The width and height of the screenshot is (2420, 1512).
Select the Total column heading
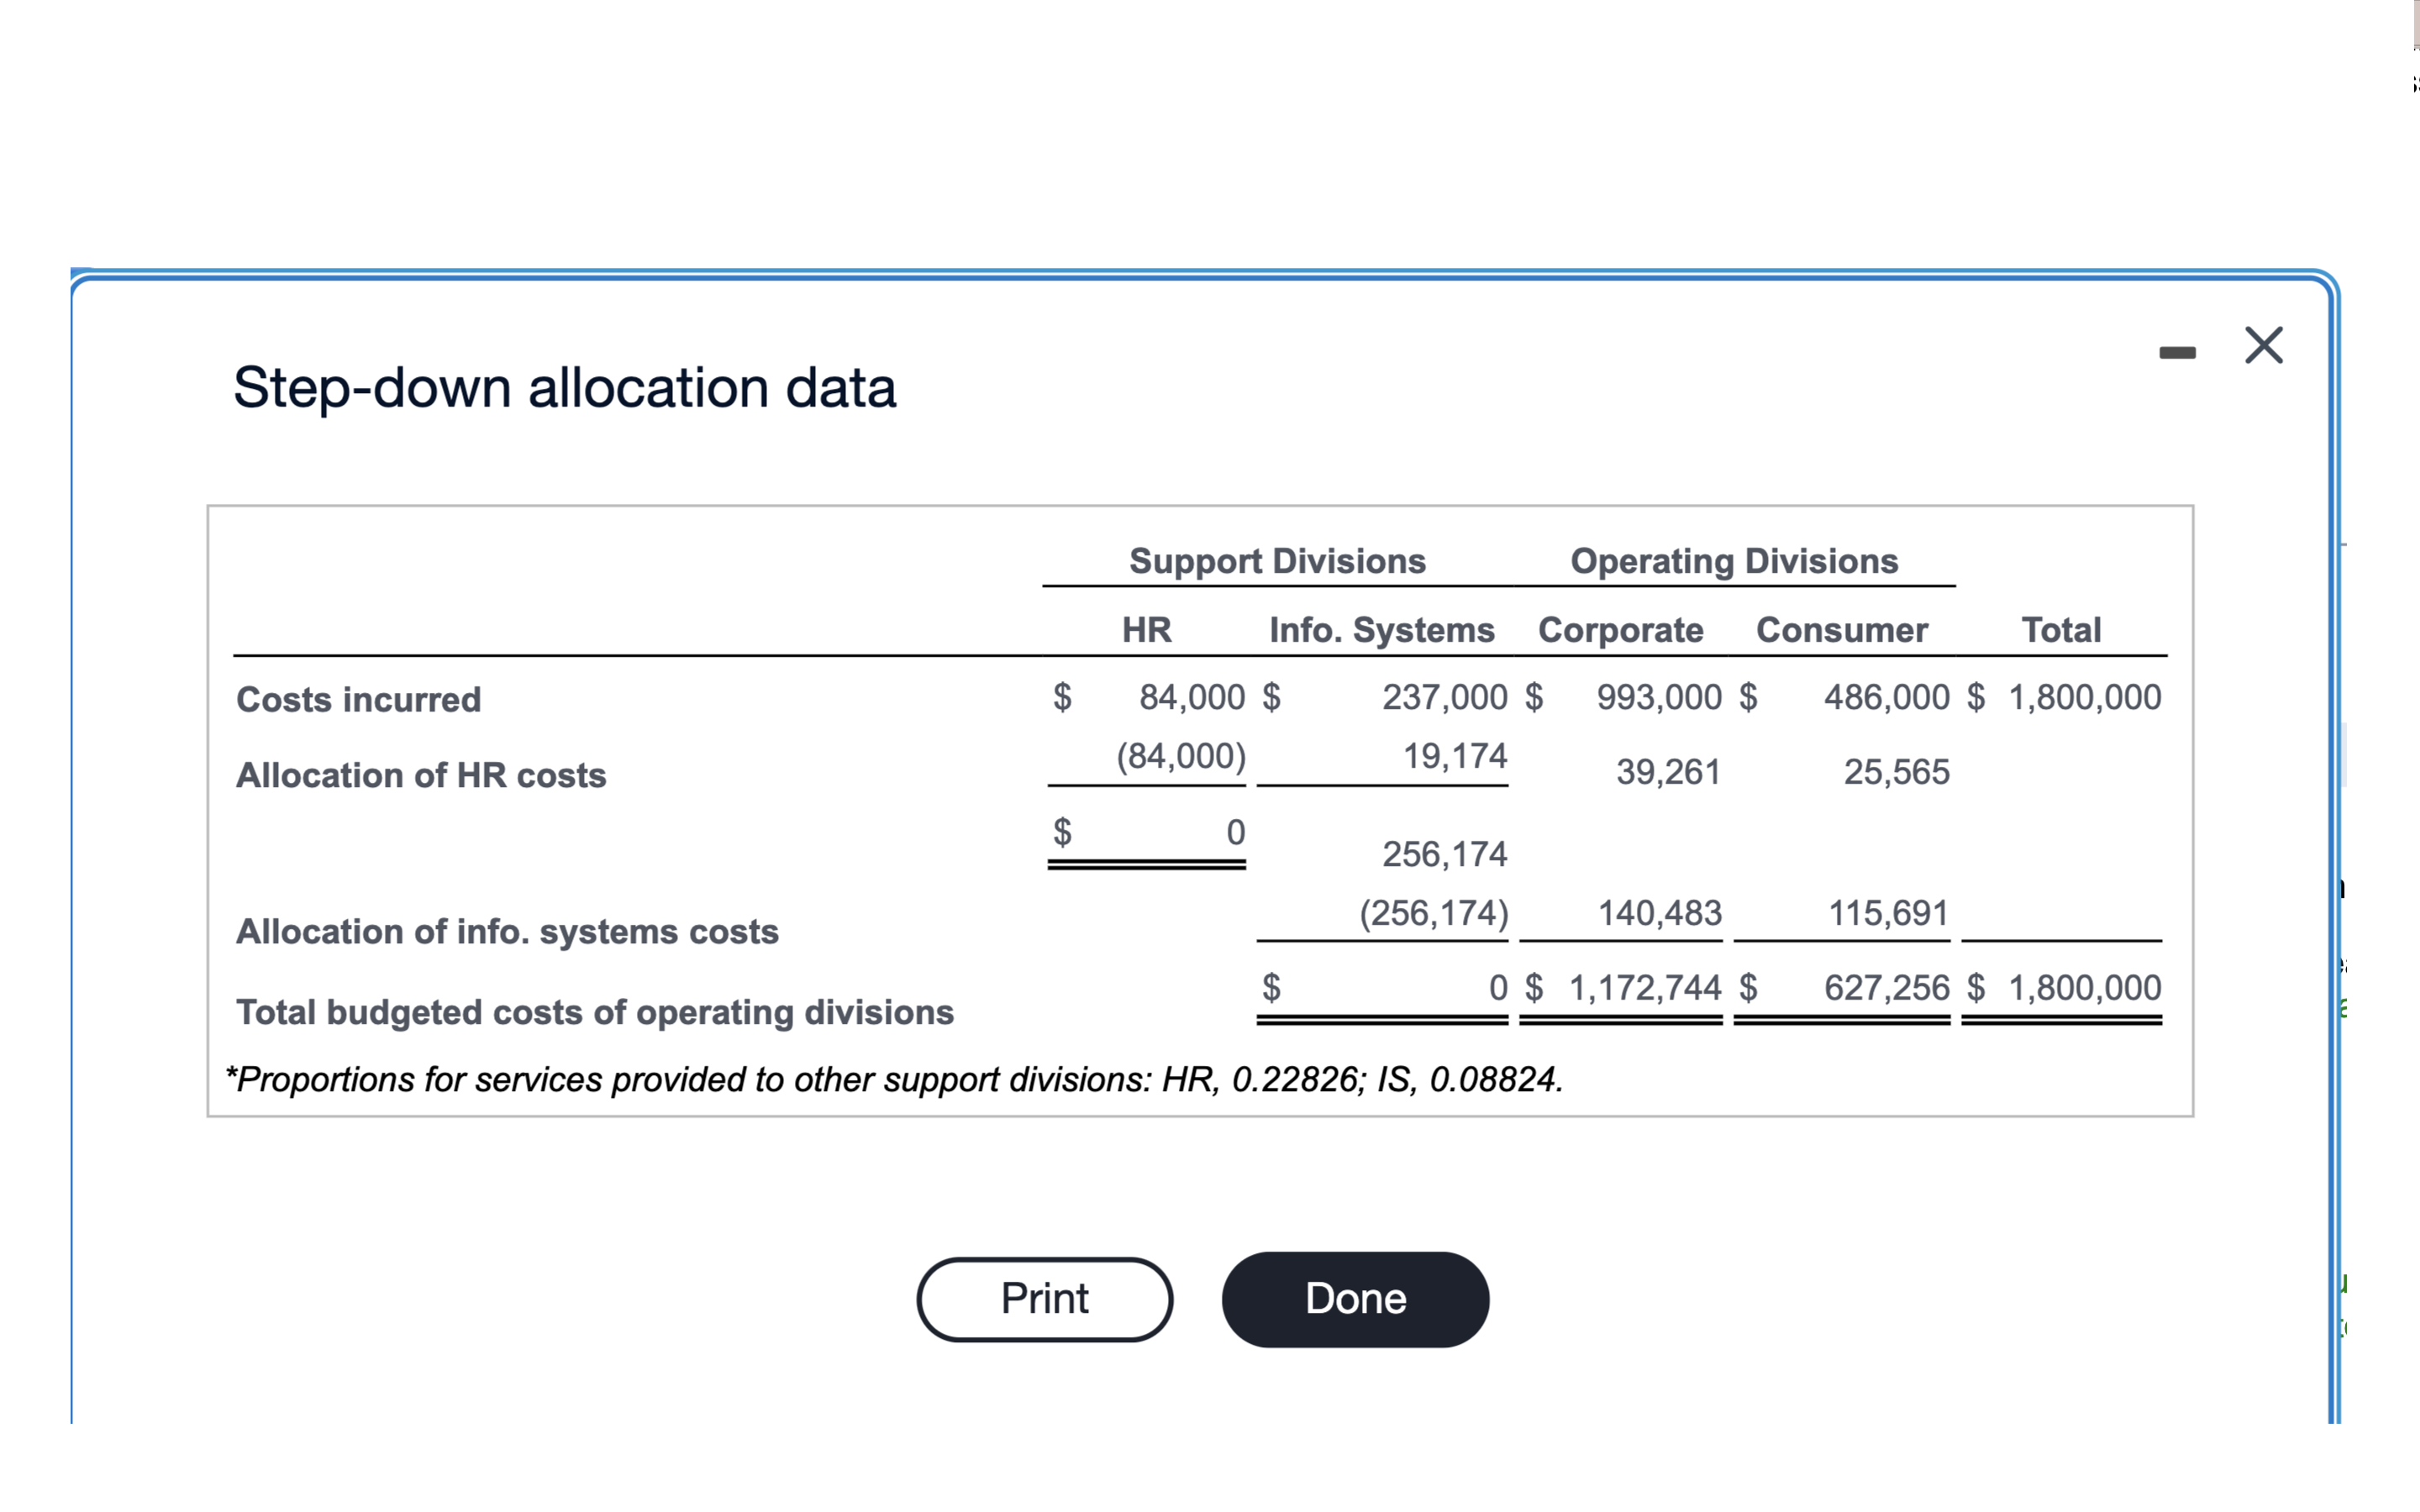(x=2062, y=630)
